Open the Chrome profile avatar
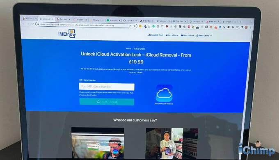279x160 pixels. tap(246, 27)
